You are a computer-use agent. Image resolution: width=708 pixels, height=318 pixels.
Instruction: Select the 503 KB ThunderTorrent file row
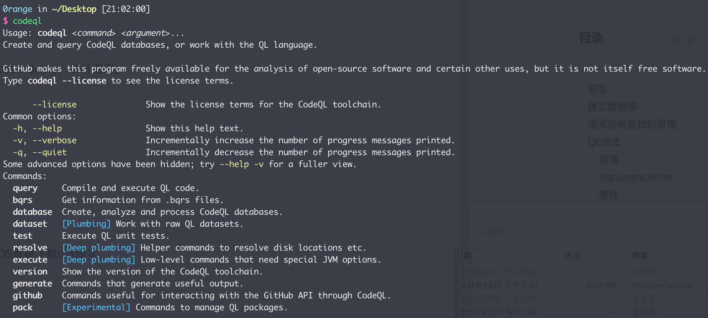click(584, 285)
